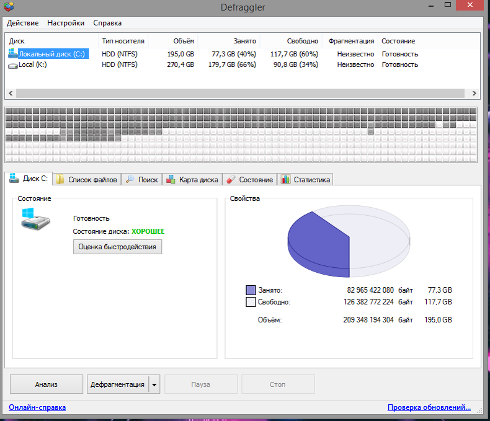Select the Локальный диск (C:) row
The image size is (490, 421).
242,54
